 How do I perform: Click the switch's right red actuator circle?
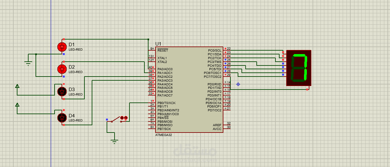coord(126,118)
